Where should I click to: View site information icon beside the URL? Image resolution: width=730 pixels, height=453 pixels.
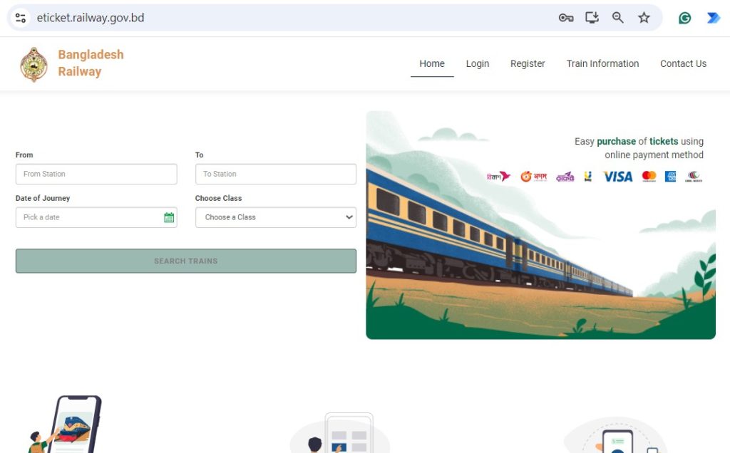point(21,18)
